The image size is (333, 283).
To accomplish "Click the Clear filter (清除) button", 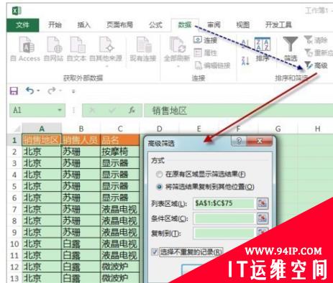I will [316, 40].
